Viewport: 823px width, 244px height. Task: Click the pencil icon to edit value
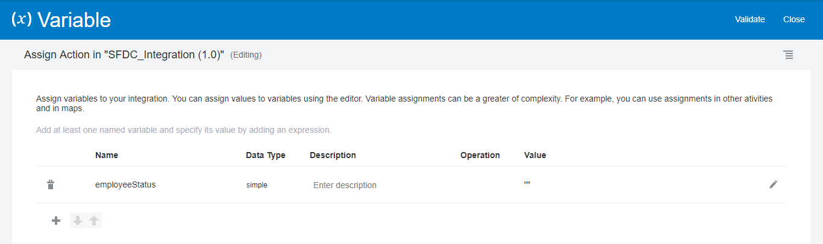[x=774, y=185]
